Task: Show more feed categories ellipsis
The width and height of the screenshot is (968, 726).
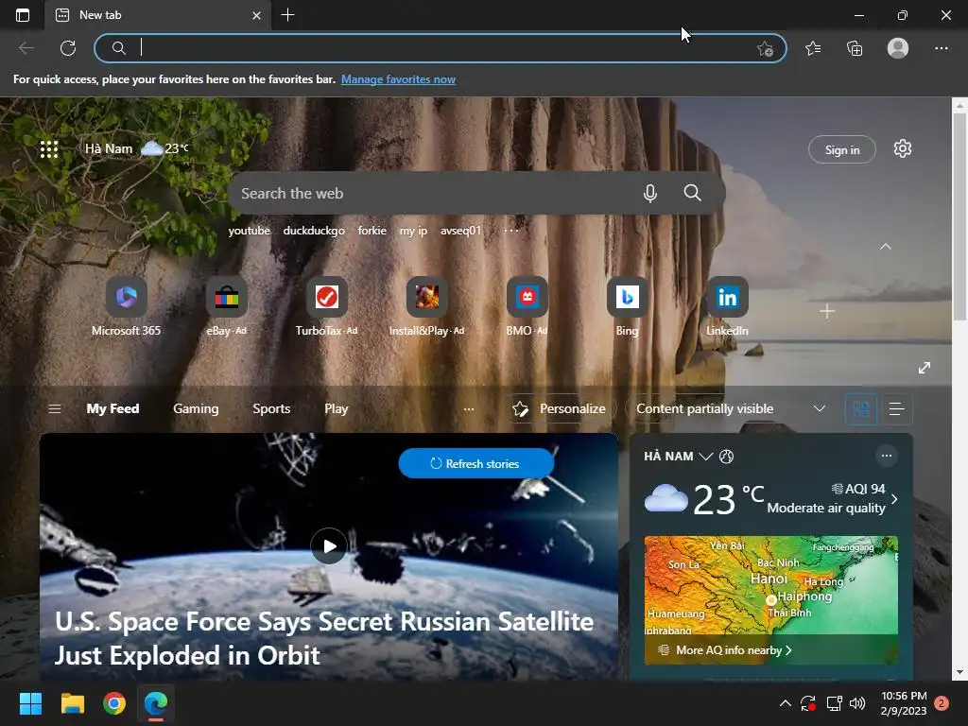Action: (469, 408)
